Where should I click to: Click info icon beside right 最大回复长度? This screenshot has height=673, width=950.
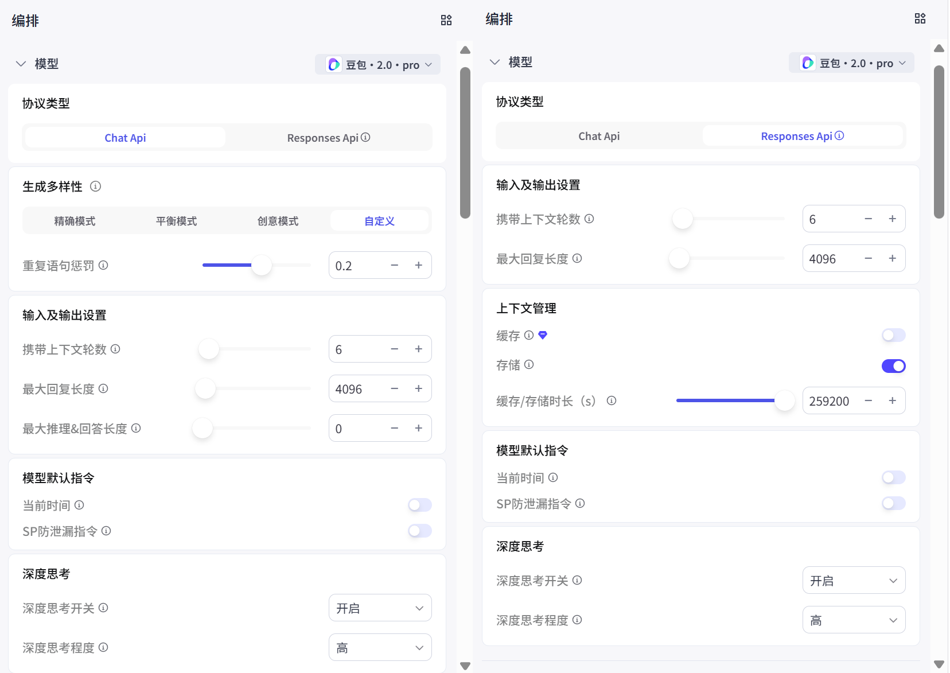click(x=577, y=258)
